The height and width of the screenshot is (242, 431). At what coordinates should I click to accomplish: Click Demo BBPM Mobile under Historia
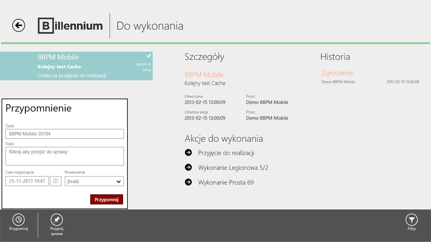pyautogui.click(x=338, y=82)
